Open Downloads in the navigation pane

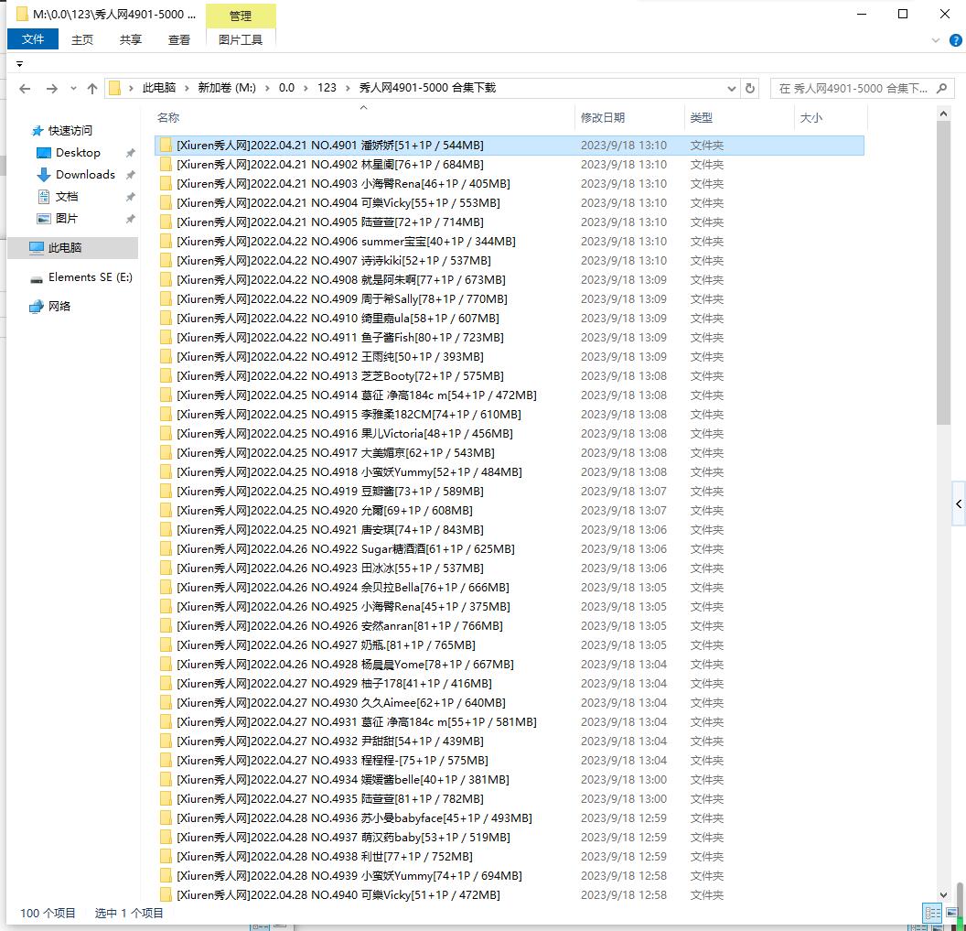[85, 175]
